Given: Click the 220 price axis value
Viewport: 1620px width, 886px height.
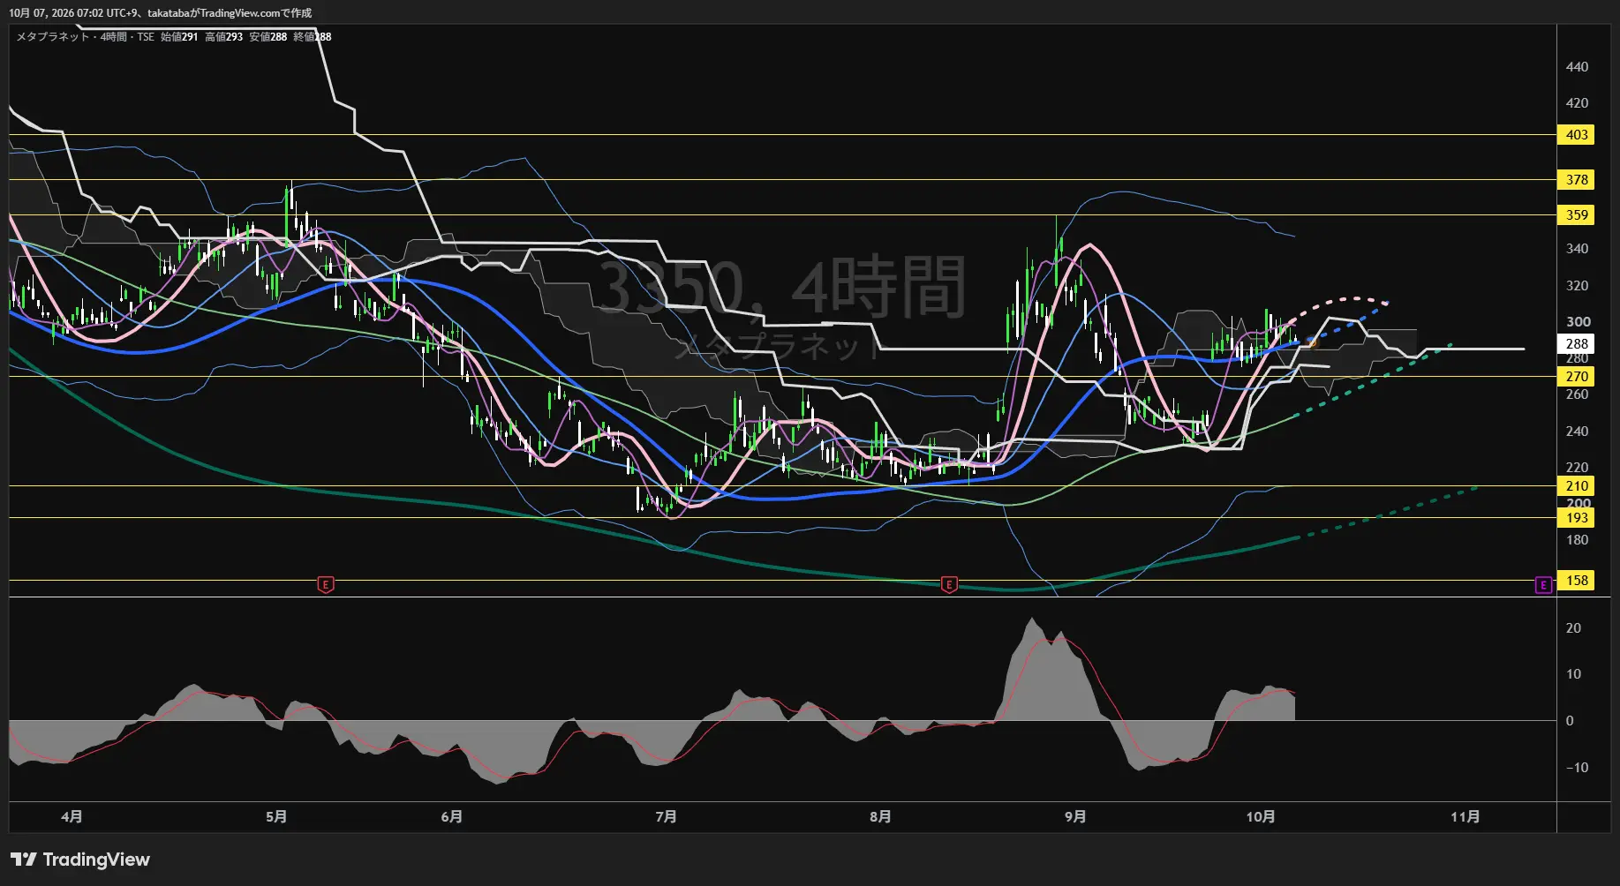Looking at the screenshot, I should point(1577,468).
